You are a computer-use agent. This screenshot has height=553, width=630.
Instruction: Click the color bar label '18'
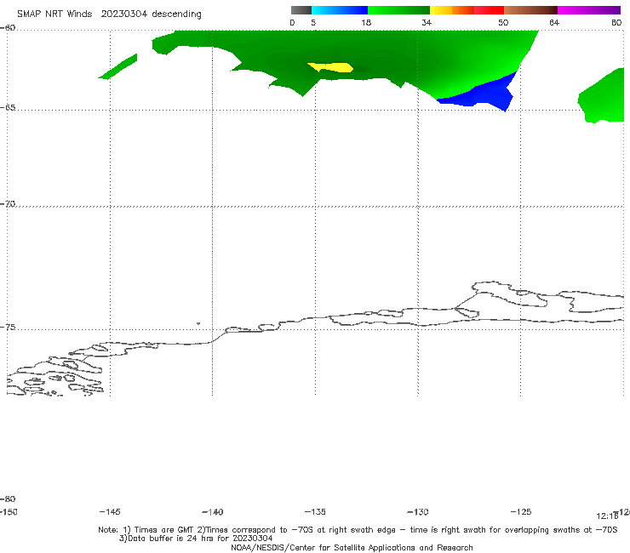click(x=366, y=22)
